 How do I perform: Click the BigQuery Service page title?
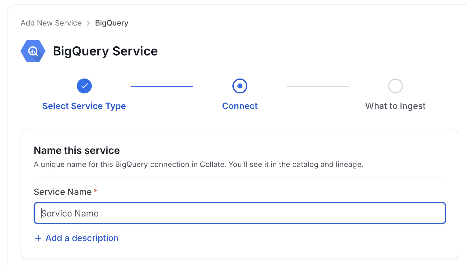[105, 51]
